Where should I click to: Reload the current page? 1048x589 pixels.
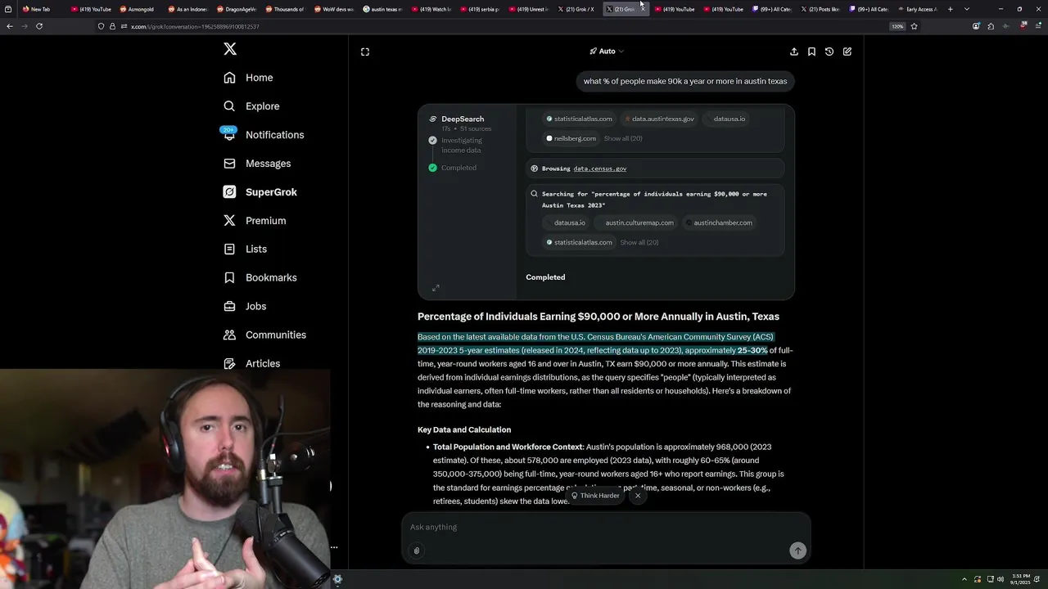pos(39,26)
